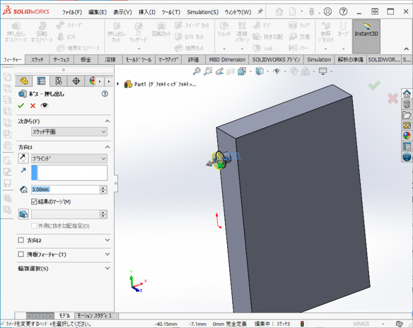Image resolution: width=413 pixels, height=328 pixels.
Task: Open the スケッチ平面 dropdown
Action: pyautogui.click(x=69, y=132)
